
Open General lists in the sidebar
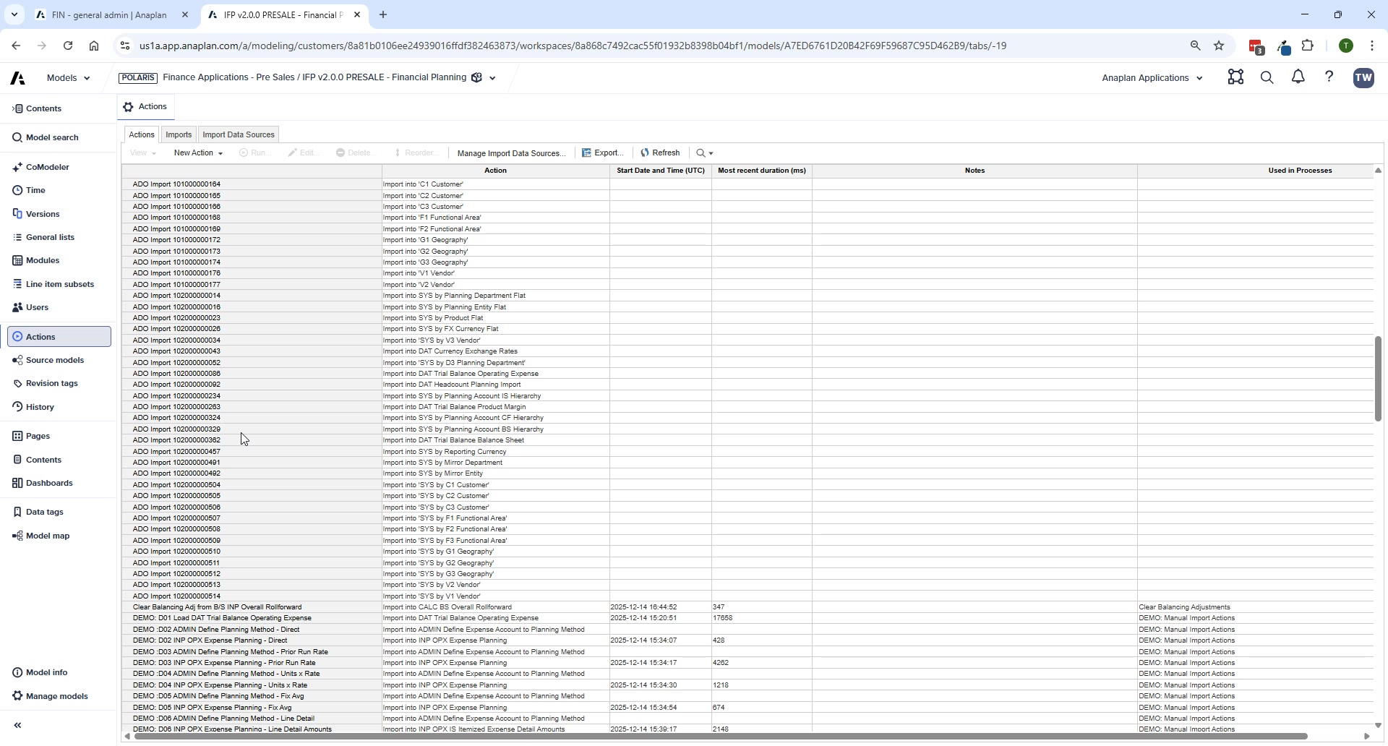(50, 236)
